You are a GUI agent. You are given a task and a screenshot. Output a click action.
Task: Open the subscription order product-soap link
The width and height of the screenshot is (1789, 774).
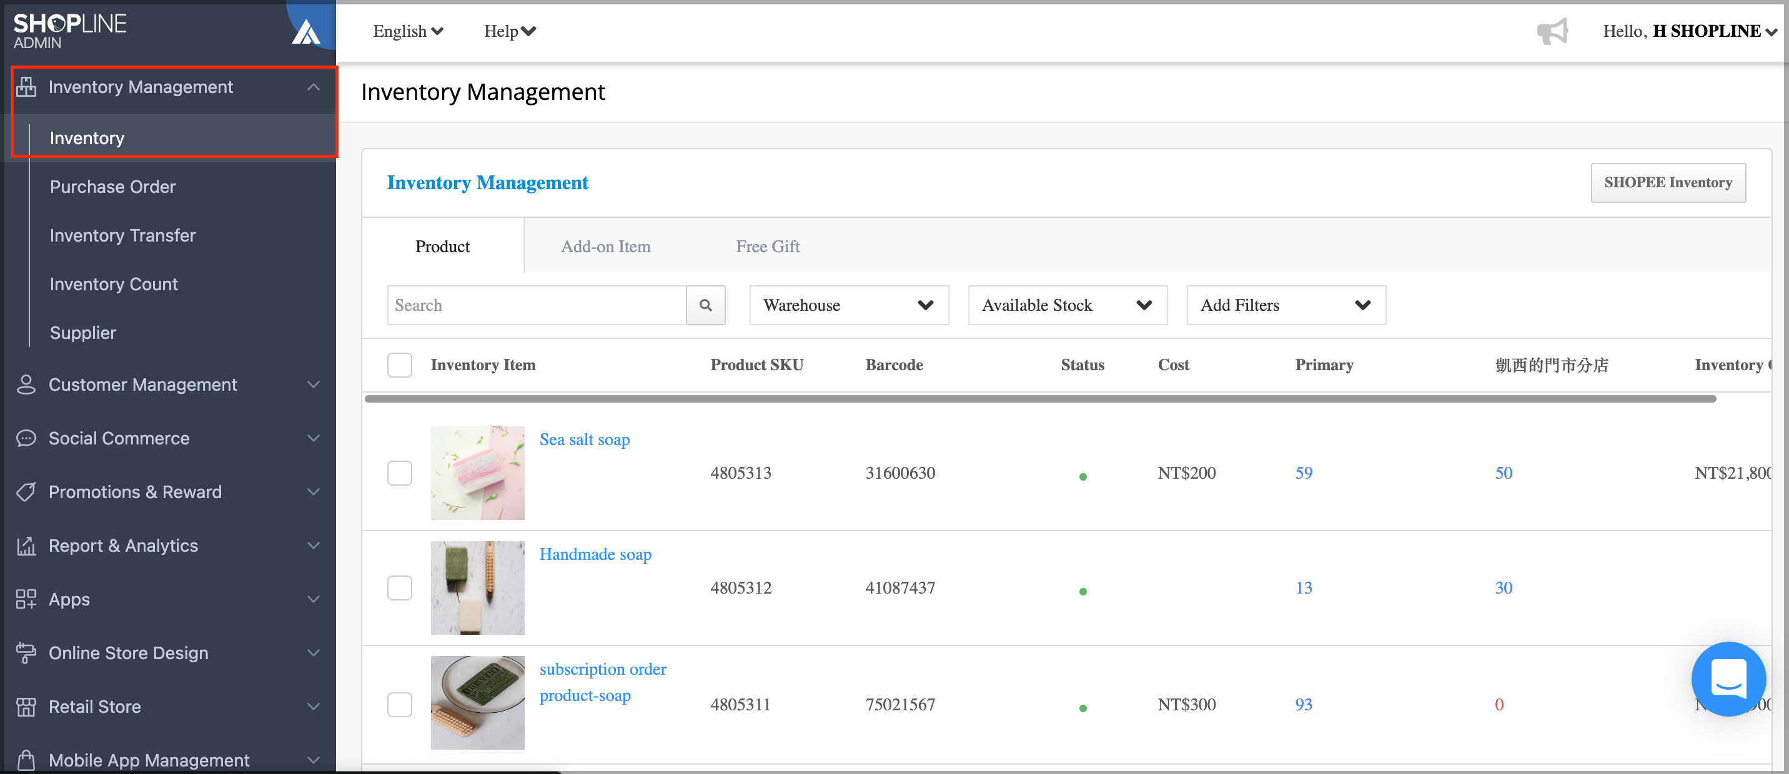[x=602, y=682]
